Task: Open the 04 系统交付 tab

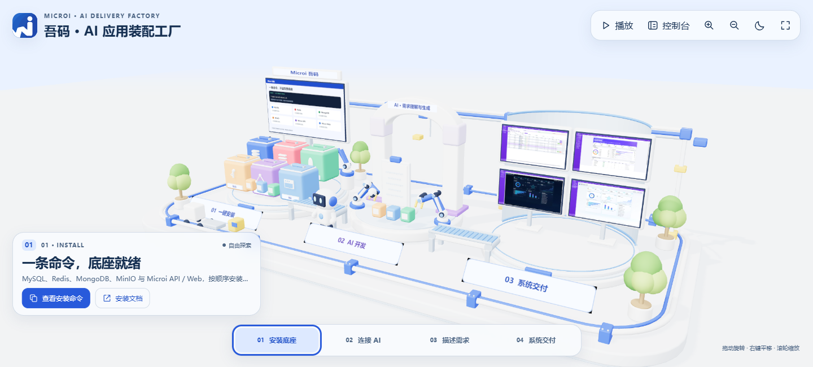Action: coord(536,340)
